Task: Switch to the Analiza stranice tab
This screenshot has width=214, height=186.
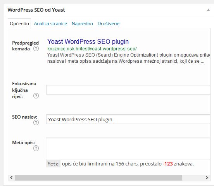Action: pos(50,24)
